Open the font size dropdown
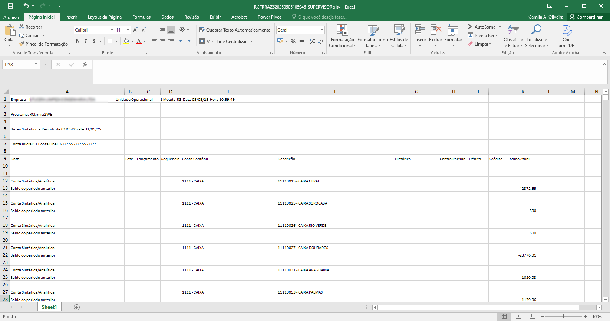 point(128,30)
